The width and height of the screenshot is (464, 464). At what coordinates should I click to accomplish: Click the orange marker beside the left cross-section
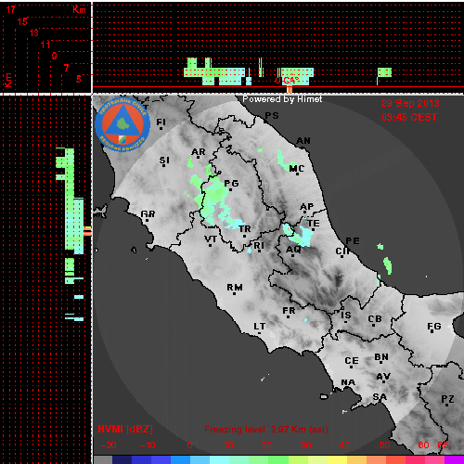pos(88,231)
